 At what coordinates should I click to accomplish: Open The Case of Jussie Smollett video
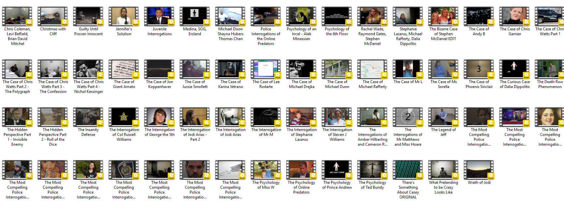click(x=195, y=69)
